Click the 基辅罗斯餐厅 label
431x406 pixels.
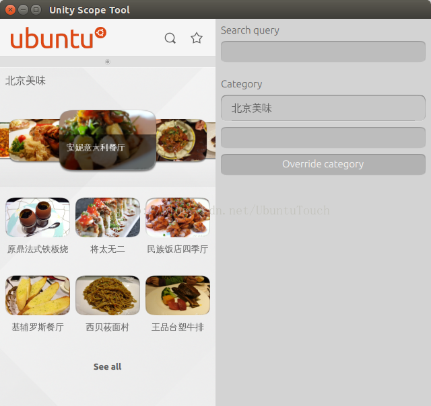38,327
